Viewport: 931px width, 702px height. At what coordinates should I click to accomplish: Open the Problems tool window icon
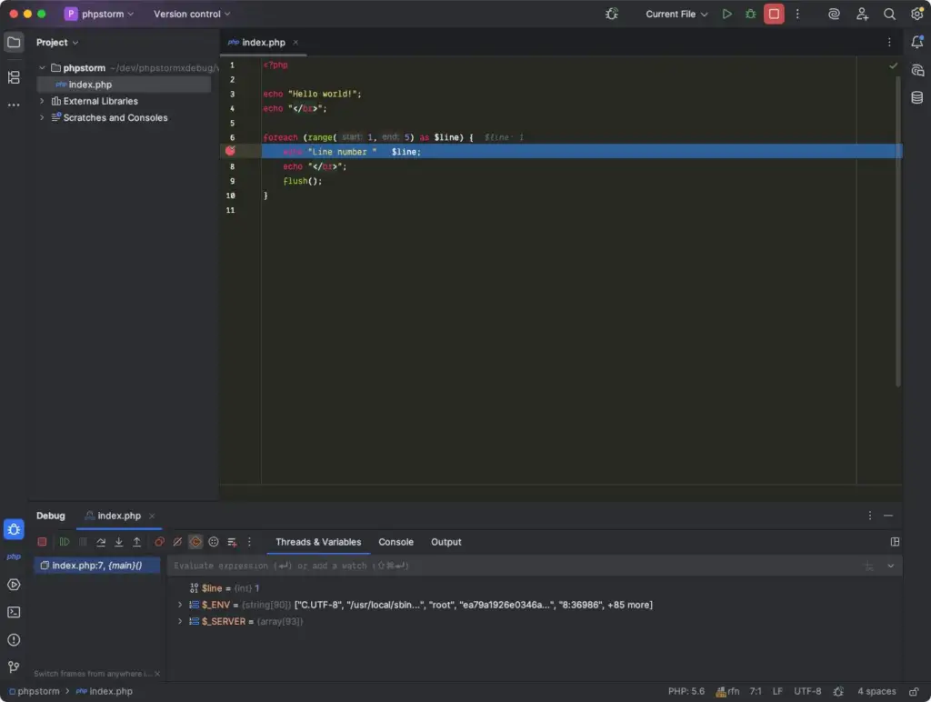point(14,639)
